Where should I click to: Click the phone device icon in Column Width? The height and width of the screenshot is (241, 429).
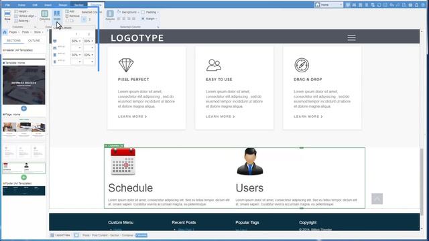[55, 62]
